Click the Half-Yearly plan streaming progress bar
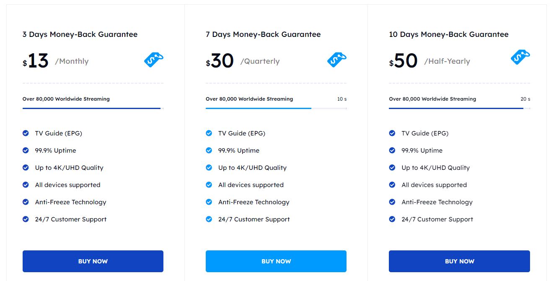This screenshot has width=551, height=281. point(459,107)
